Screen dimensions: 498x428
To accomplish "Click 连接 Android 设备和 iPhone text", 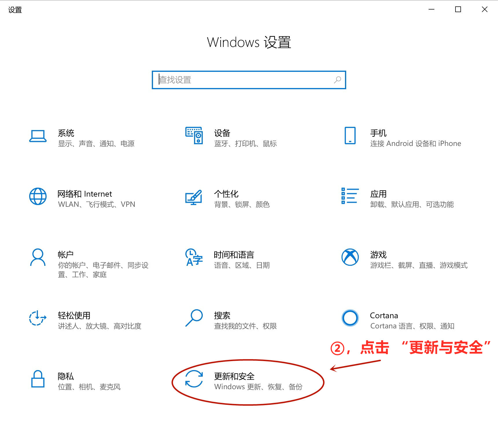I will tap(416, 144).
